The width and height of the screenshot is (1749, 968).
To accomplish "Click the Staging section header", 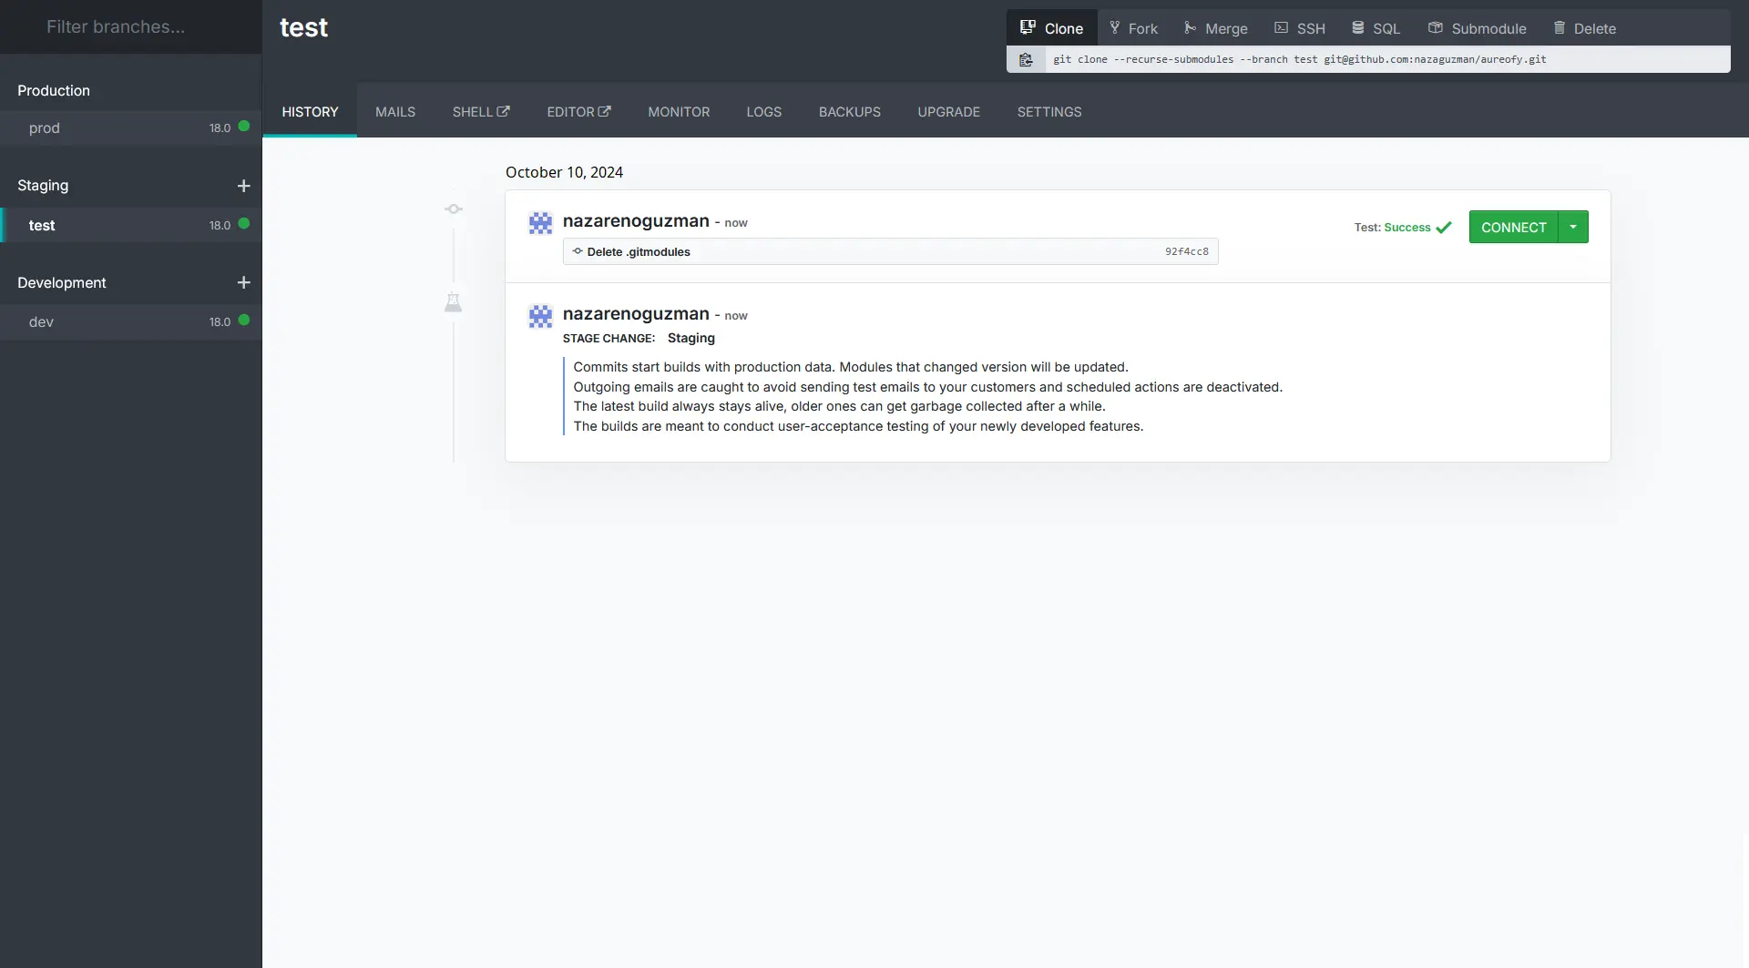I will point(43,185).
